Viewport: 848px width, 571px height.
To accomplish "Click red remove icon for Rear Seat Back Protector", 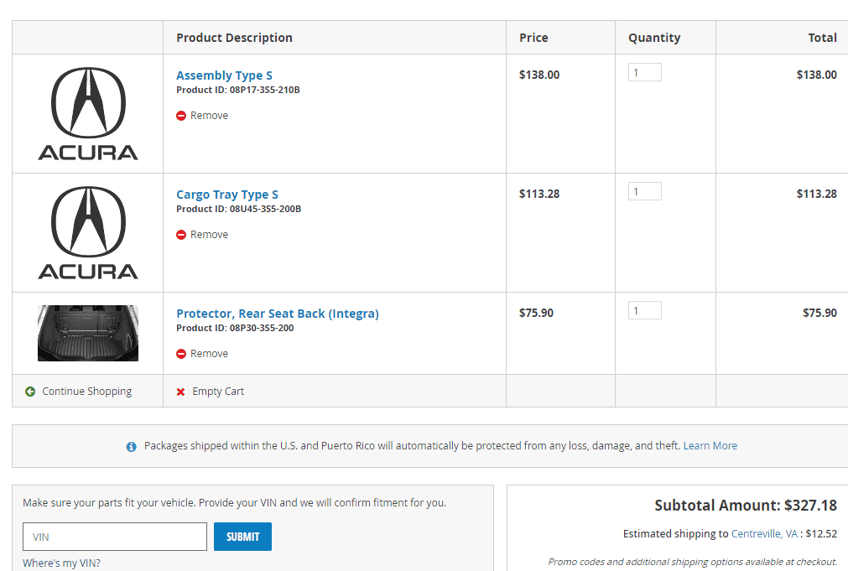I will tap(181, 354).
